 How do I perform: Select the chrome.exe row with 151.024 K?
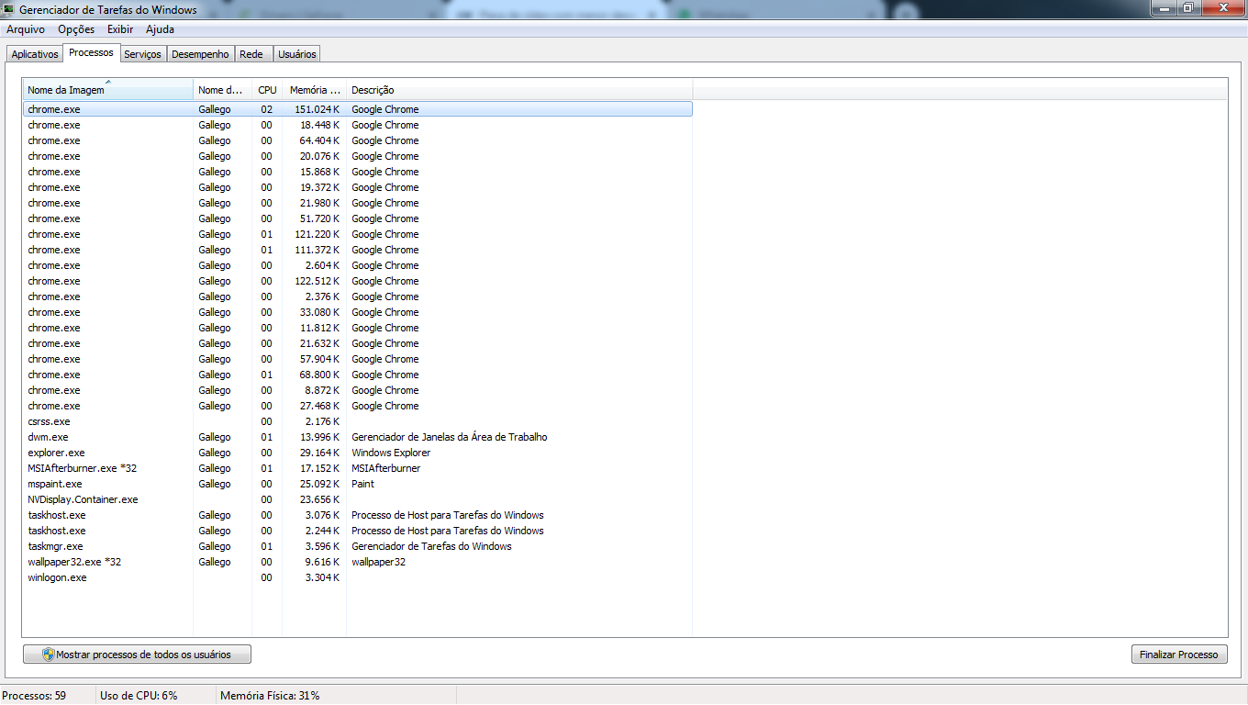tap(358, 109)
